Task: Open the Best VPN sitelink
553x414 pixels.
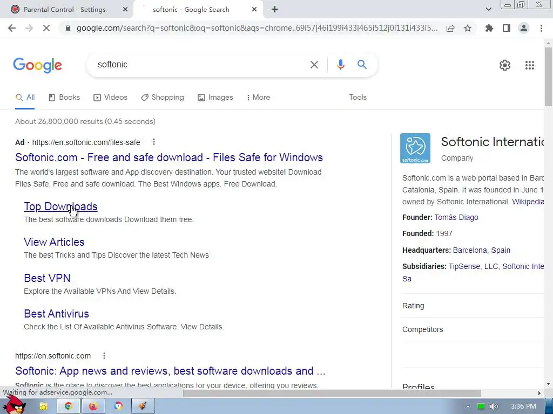Action: pos(48,278)
